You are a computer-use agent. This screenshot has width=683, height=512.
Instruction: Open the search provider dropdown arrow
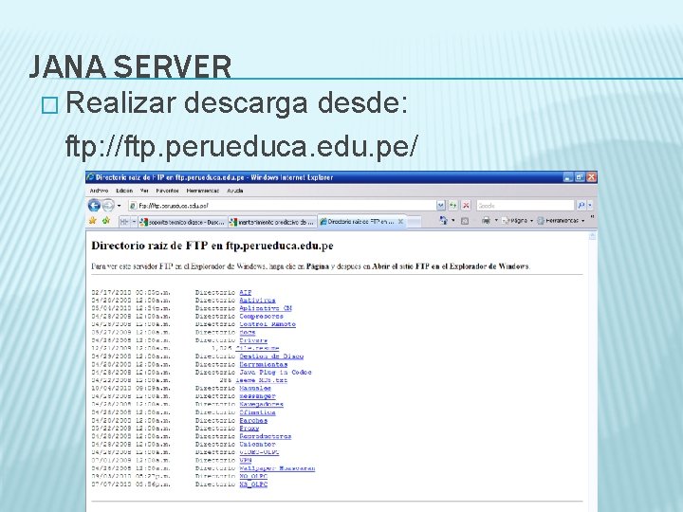tap(590, 205)
